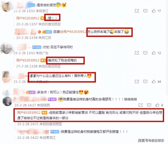Click the orange verified V badge
Image resolution: width=168 pixels, height=144 pixels.
click(39, 32)
